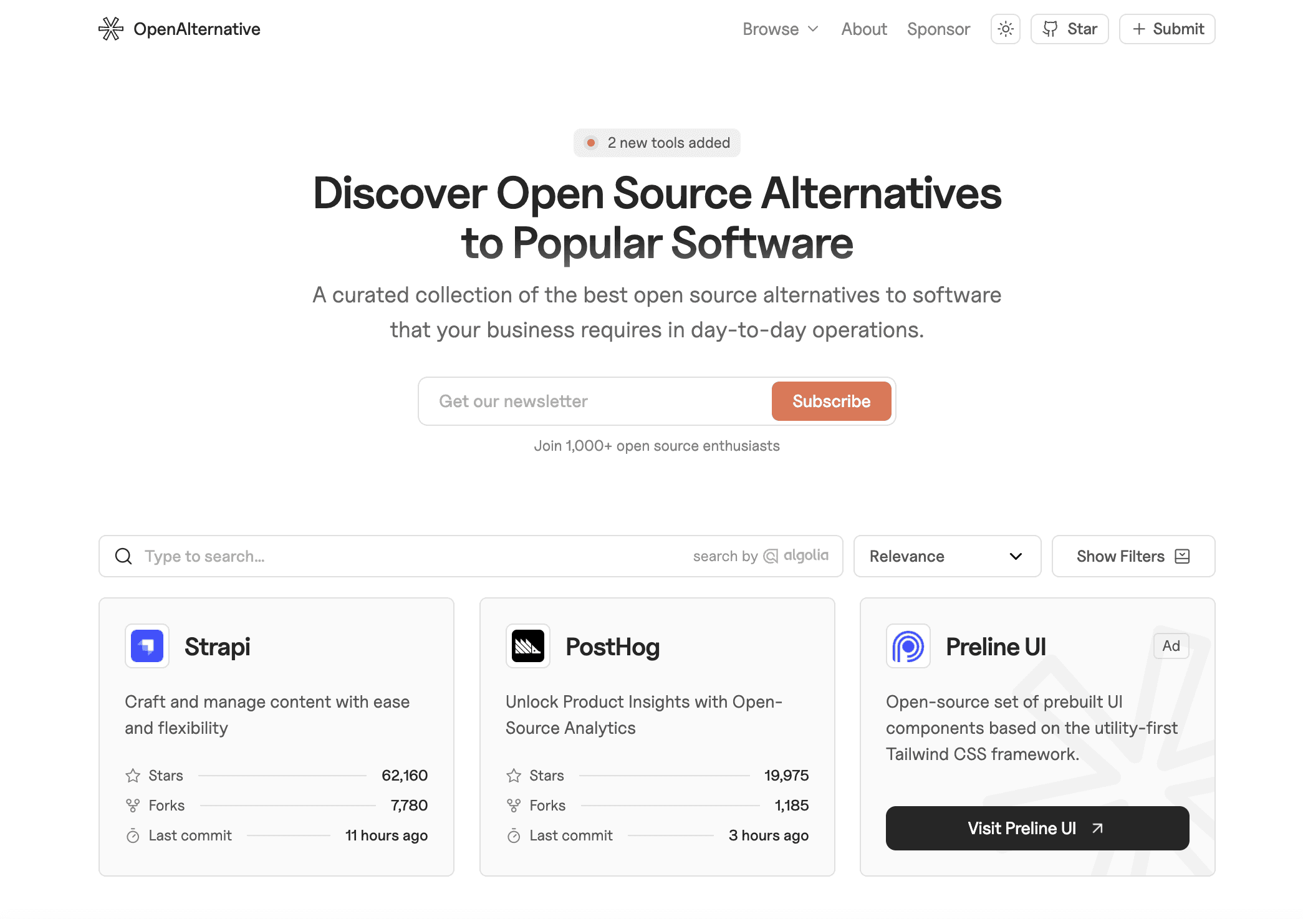The width and height of the screenshot is (1303, 919).
Task: Expand the filter icon next to Show Filters
Action: (x=1183, y=556)
